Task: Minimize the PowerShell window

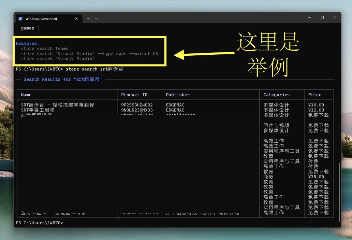Action: coord(309,18)
